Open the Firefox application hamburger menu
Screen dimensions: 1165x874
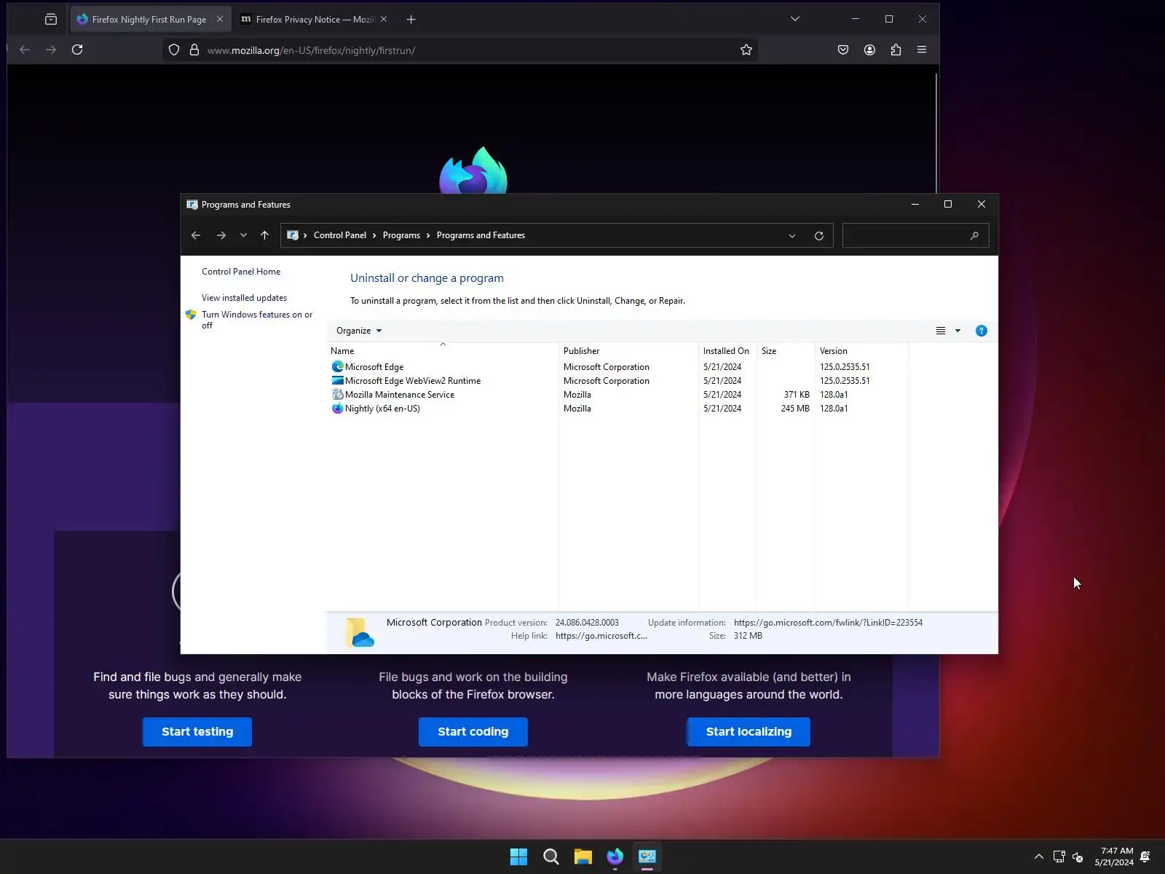pyautogui.click(x=922, y=50)
